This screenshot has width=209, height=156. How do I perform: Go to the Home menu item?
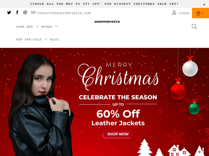point(20,27)
